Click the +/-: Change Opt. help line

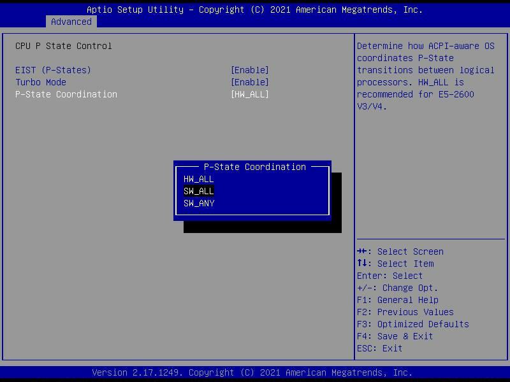point(397,288)
